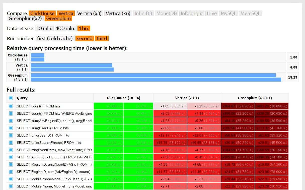The image size is (305, 190).
Task: Uncheck the SELECT uniq(UserID) FROM hits query
Action: click(10, 135)
